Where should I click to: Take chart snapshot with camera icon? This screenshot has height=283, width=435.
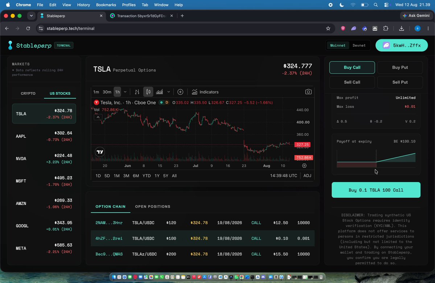(308, 92)
